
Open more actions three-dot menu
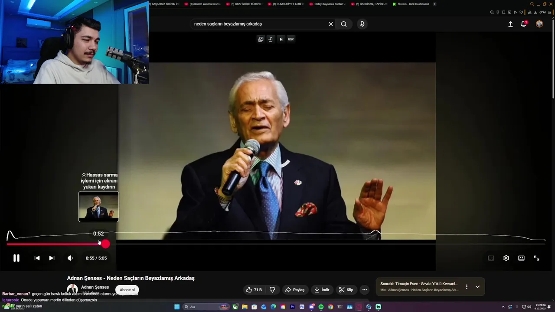tap(365, 290)
